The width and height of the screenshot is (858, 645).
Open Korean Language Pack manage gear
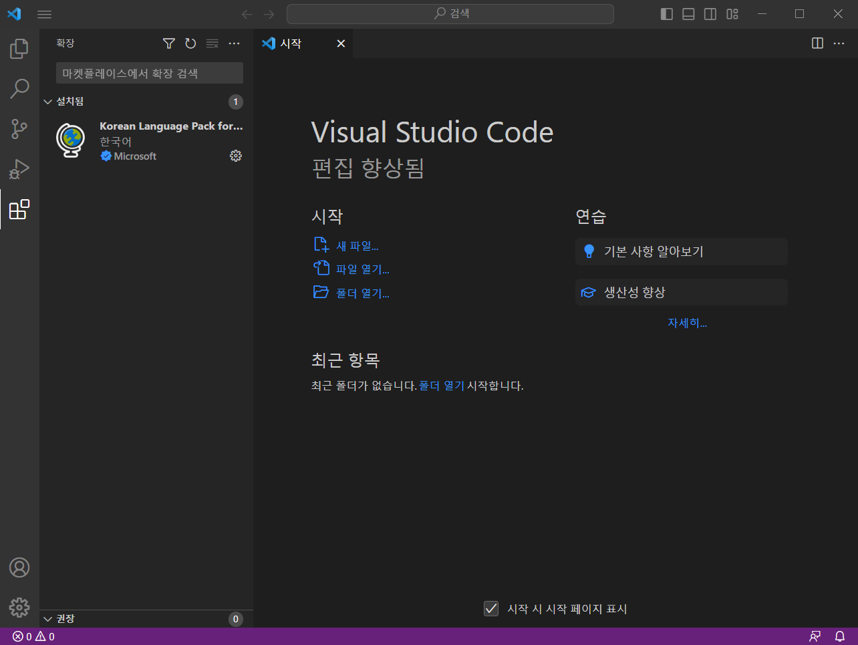[236, 156]
